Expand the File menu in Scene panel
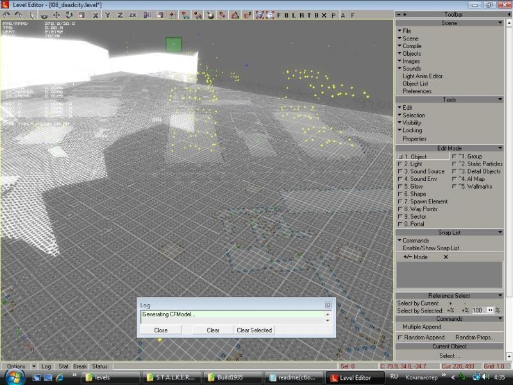 coord(407,31)
